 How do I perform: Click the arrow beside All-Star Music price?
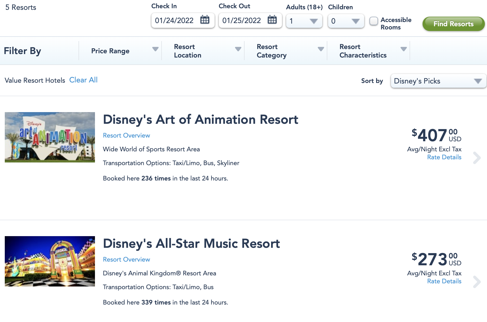coord(477,282)
